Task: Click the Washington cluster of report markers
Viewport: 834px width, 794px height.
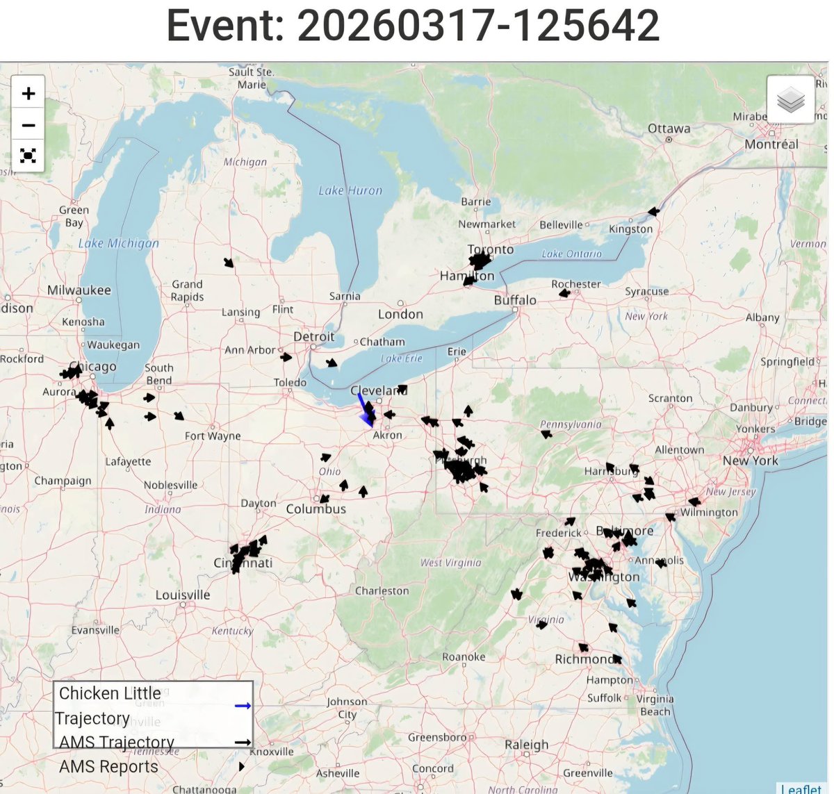Action: click(593, 568)
